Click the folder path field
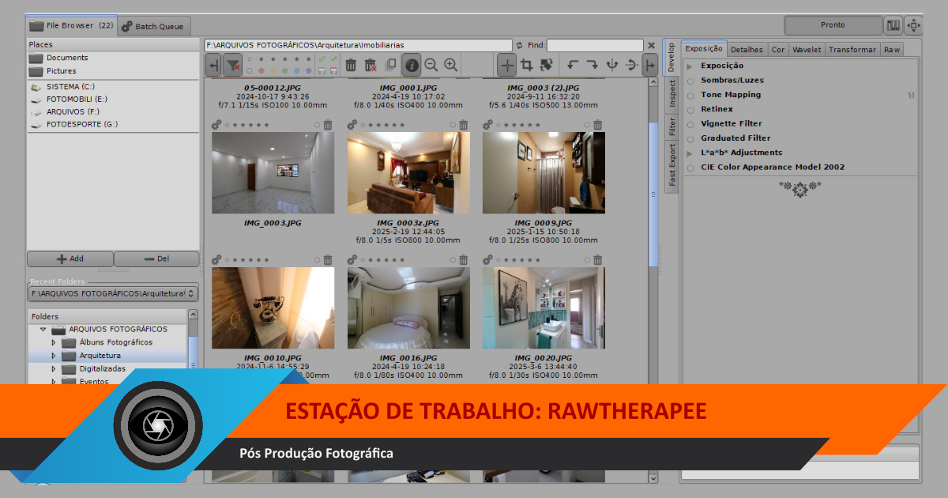Image resolution: width=948 pixels, height=498 pixels. 358,46
